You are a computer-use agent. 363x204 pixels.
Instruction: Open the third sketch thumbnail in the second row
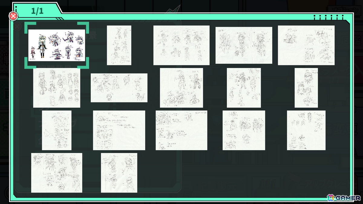click(181, 88)
